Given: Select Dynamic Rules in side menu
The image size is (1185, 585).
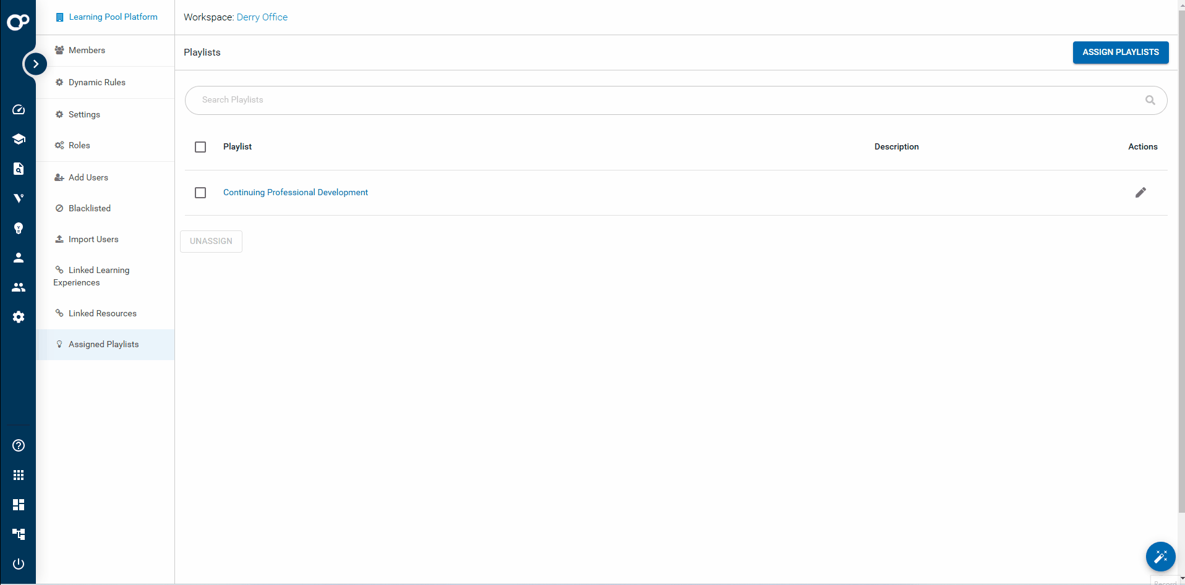Looking at the screenshot, I should click(x=96, y=82).
